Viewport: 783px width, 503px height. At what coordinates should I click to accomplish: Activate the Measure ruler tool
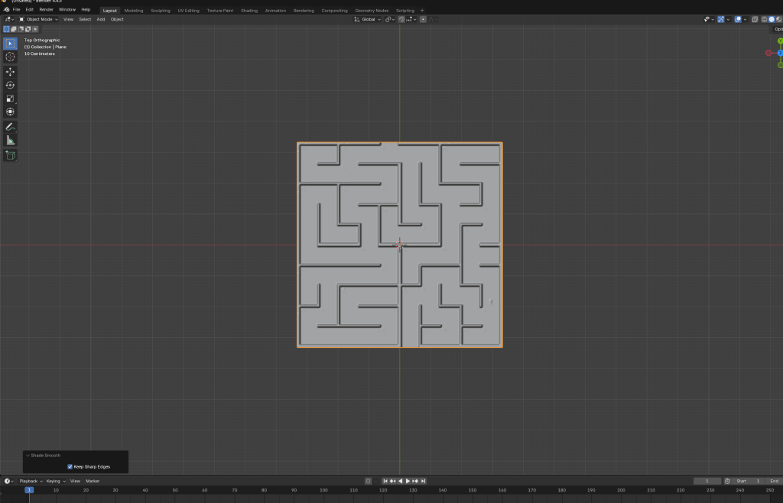(x=10, y=140)
